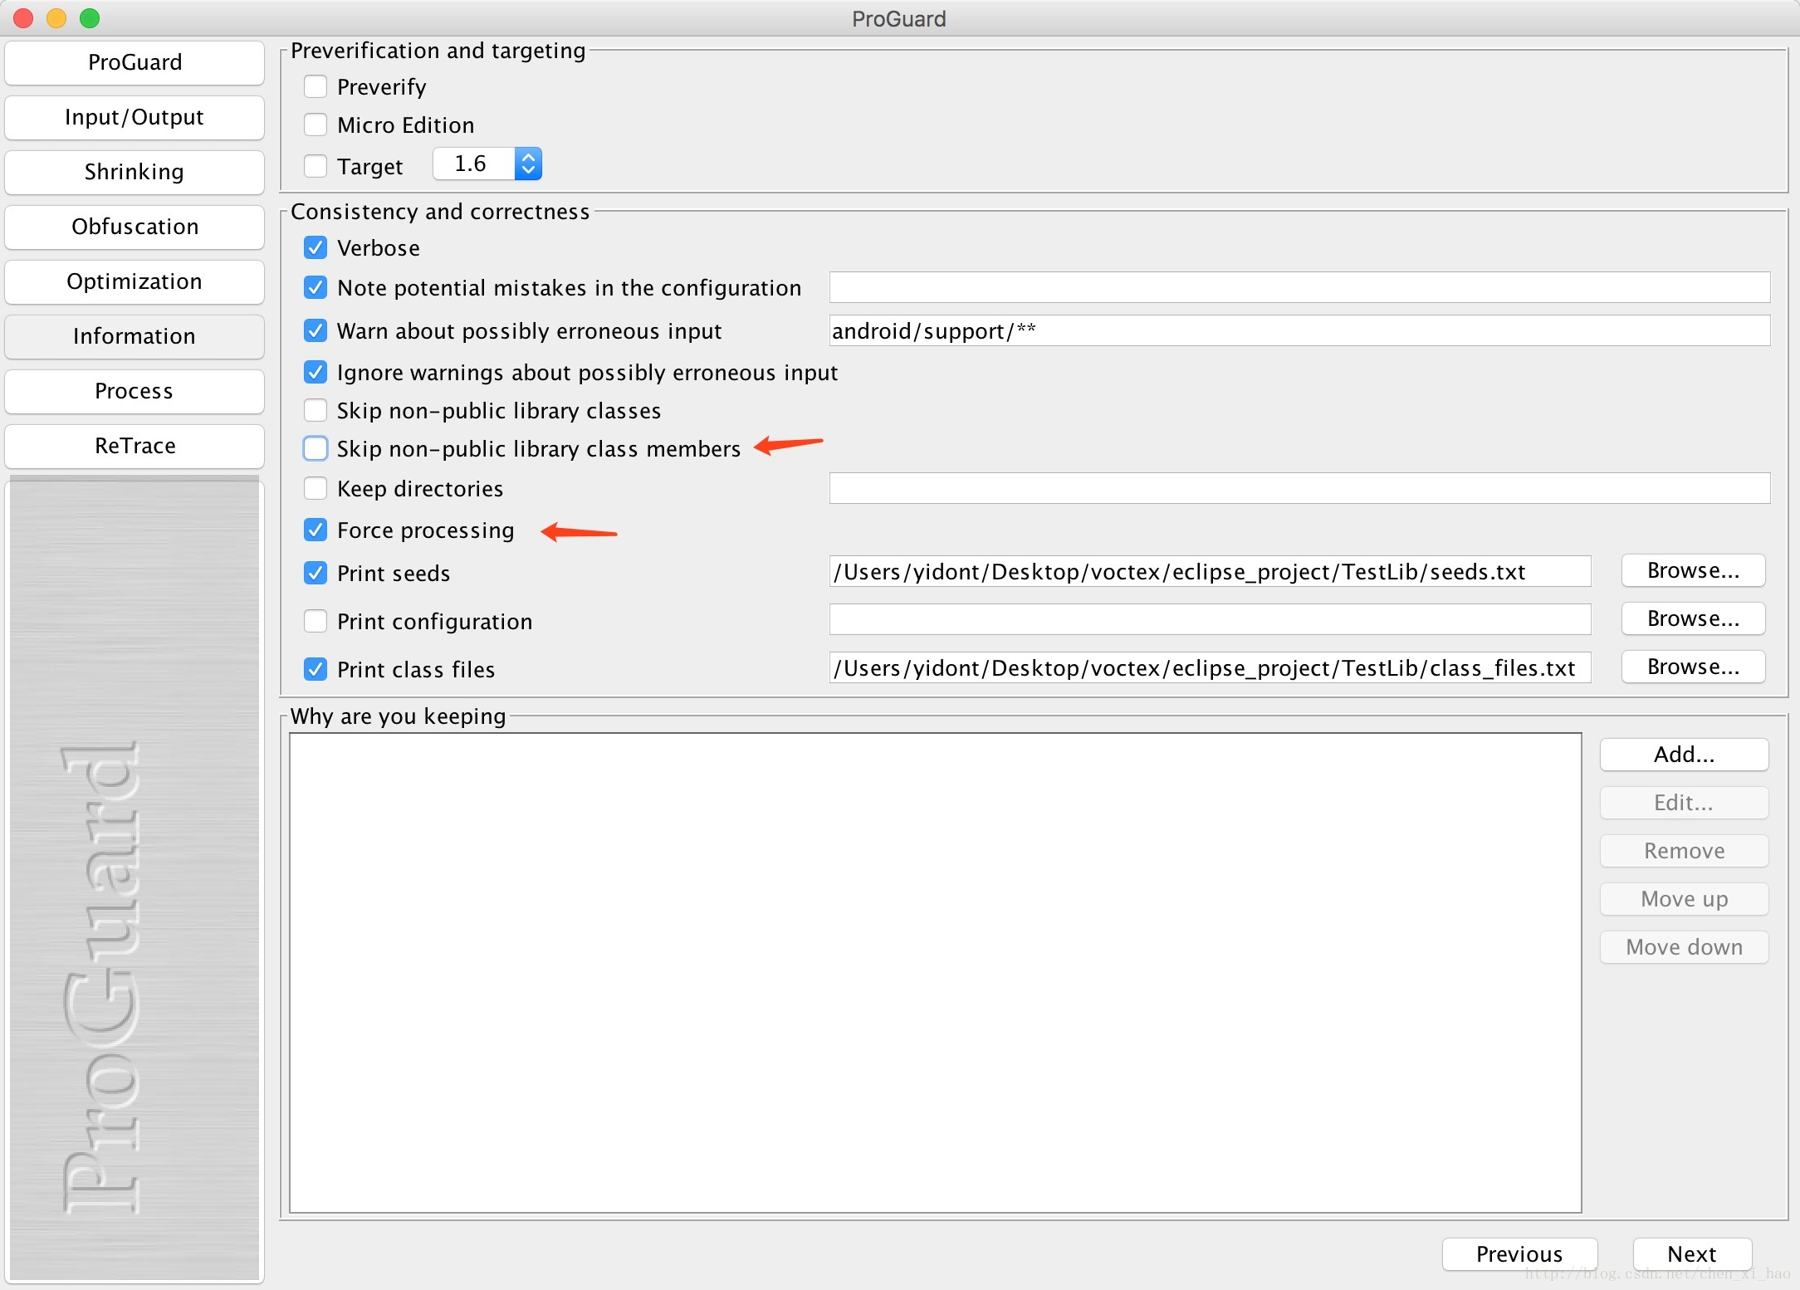Browse for the Print class files file
Image resolution: width=1800 pixels, height=1290 pixels.
[1693, 667]
